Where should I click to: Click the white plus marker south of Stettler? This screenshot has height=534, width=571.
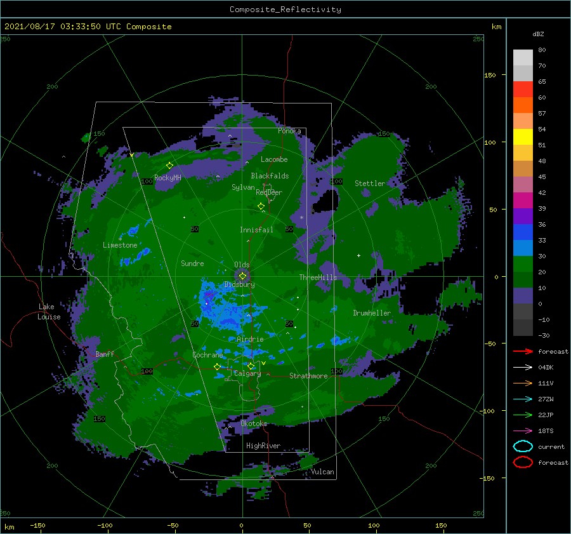[358, 255]
